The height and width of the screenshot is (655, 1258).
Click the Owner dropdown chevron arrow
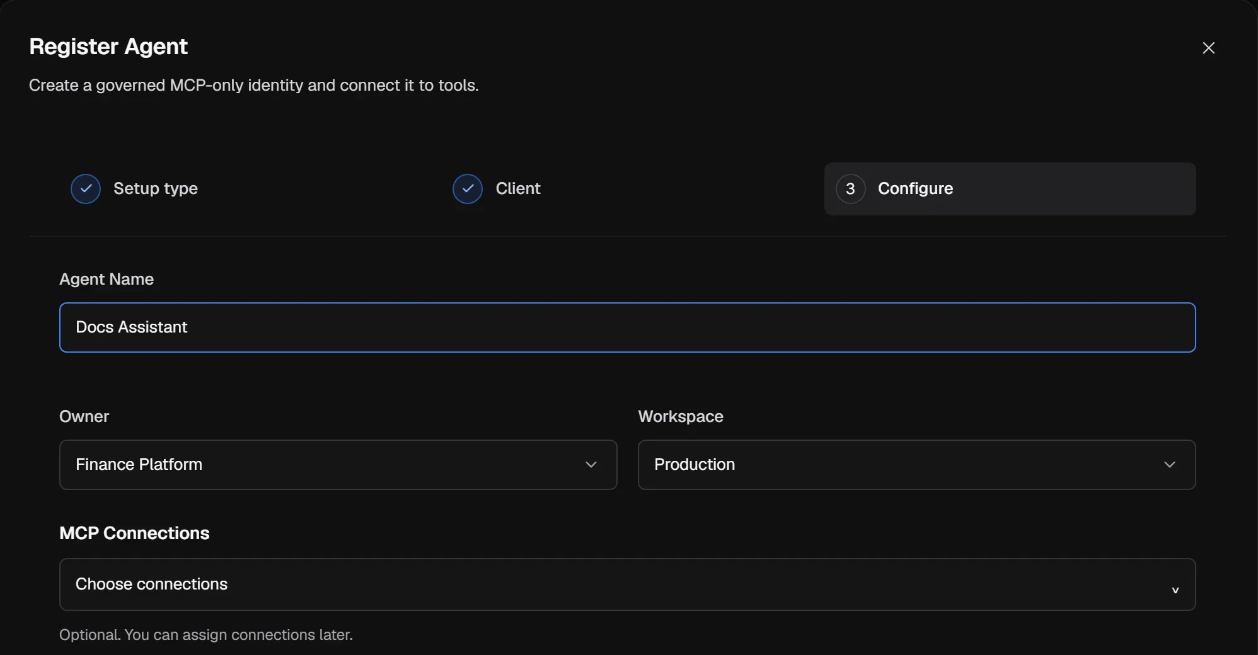[591, 465]
